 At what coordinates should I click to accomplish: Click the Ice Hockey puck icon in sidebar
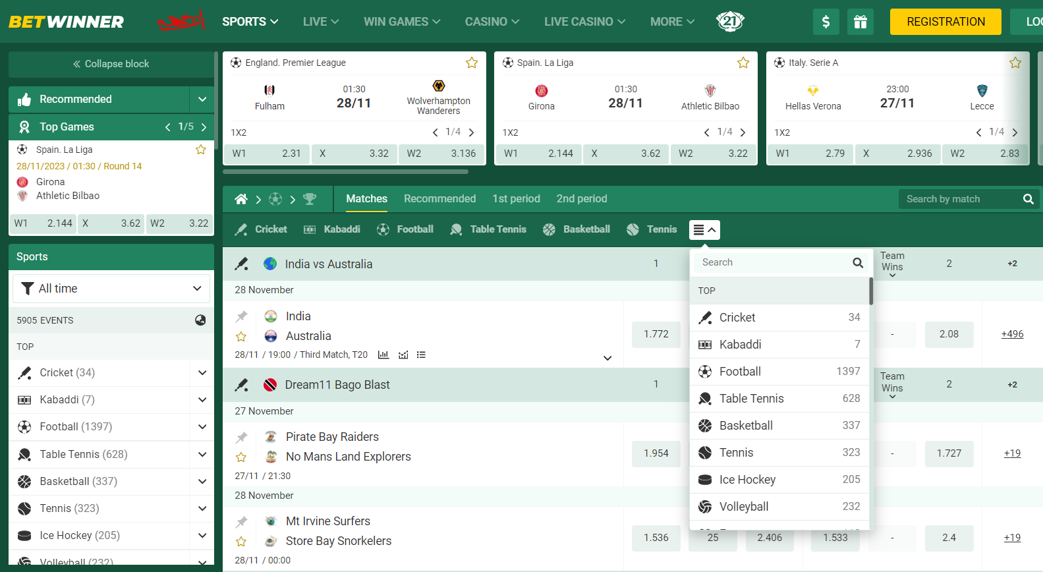pyautogui.click(x=24, y=536)
